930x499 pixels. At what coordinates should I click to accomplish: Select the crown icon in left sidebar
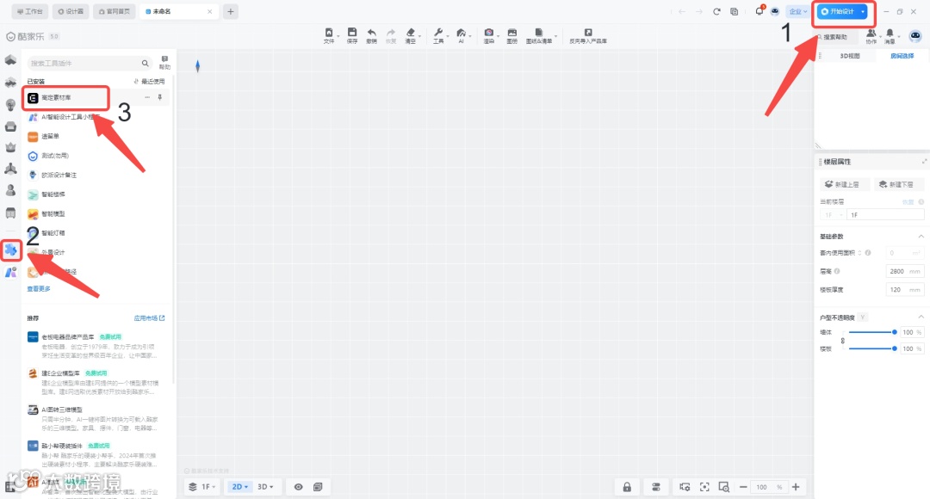click(x=10, y=147)
